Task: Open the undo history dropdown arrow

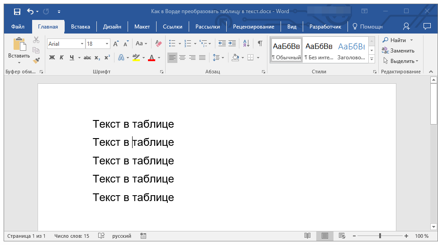Action: 37,12
